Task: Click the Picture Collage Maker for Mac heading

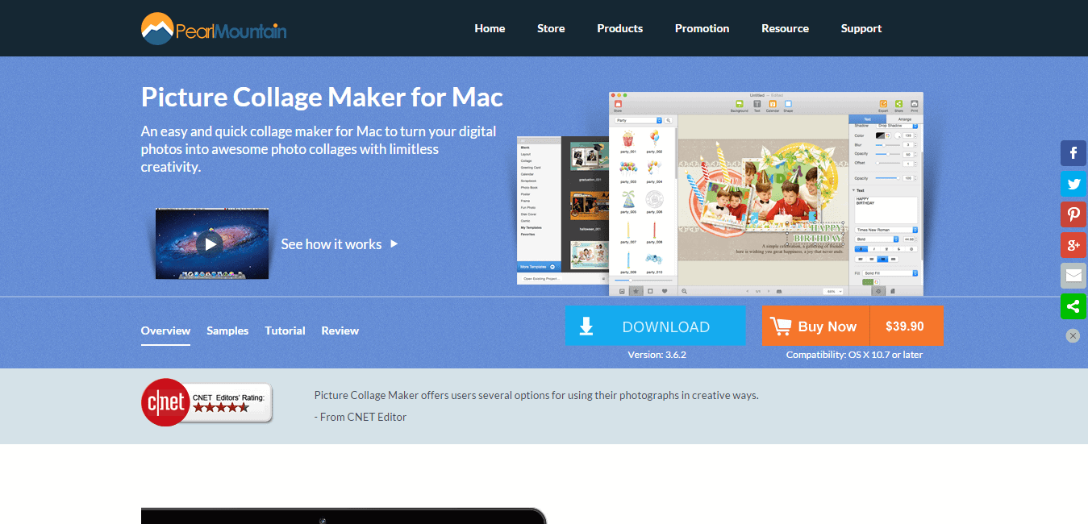Action: click(x=322, y=97)
